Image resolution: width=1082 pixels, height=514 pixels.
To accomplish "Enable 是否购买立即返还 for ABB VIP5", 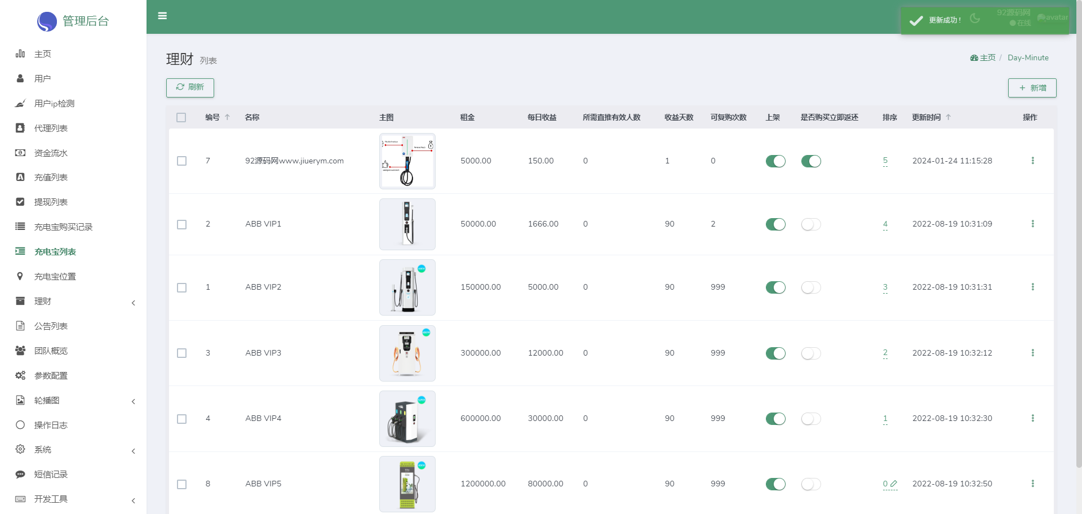I will (811, 484).
